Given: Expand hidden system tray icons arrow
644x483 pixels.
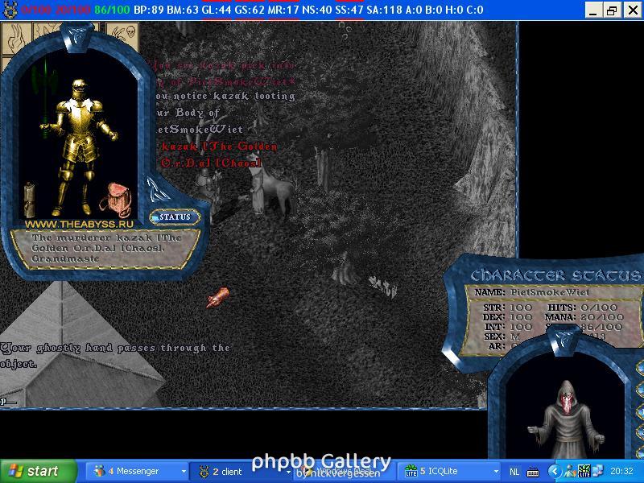Looking at the screenshot, I should tap(555, 472).
